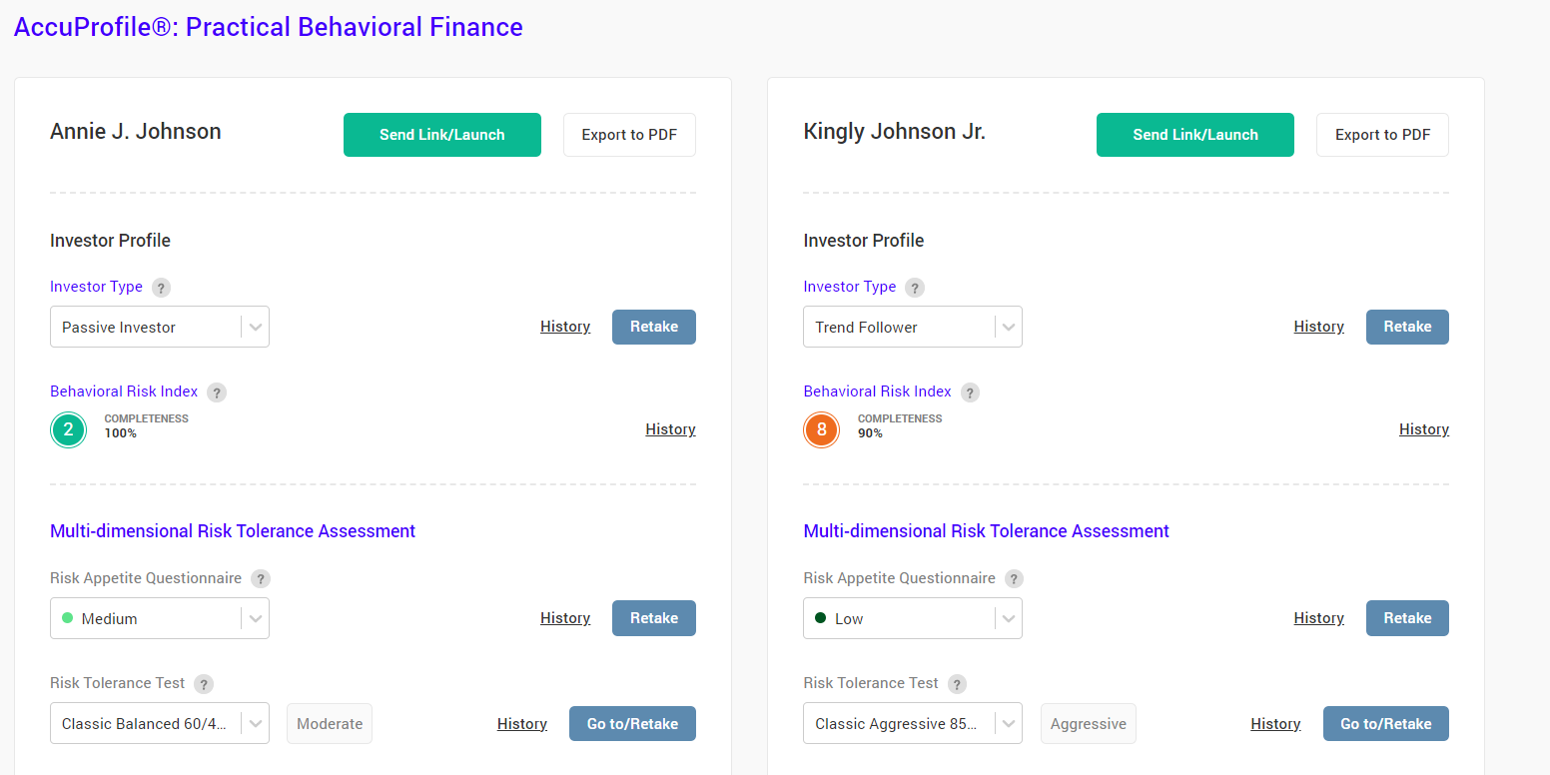
Task: Click Annie's Investor Type label link
Action: tap(96, 287)
